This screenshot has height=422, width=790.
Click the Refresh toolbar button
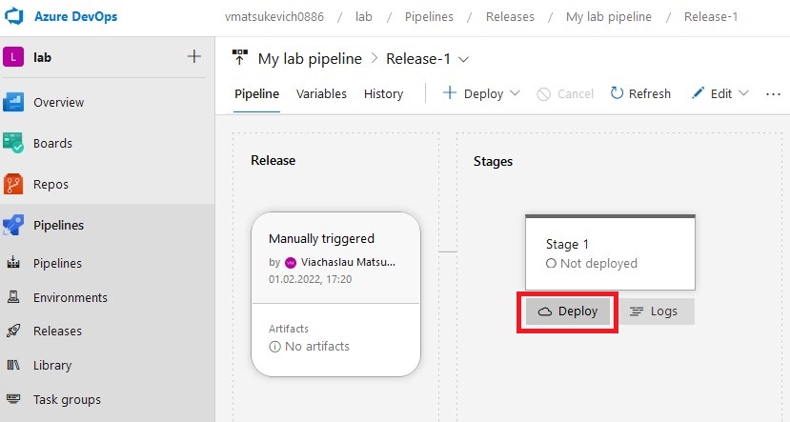640,93
